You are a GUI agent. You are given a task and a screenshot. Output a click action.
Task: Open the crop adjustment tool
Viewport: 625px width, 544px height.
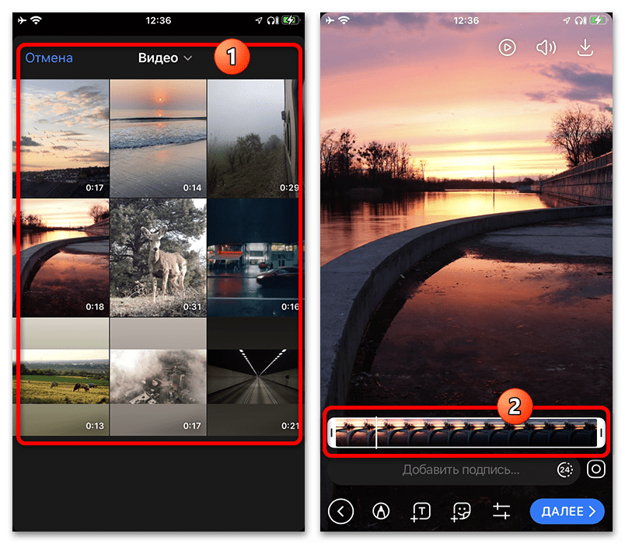[501, 511]
